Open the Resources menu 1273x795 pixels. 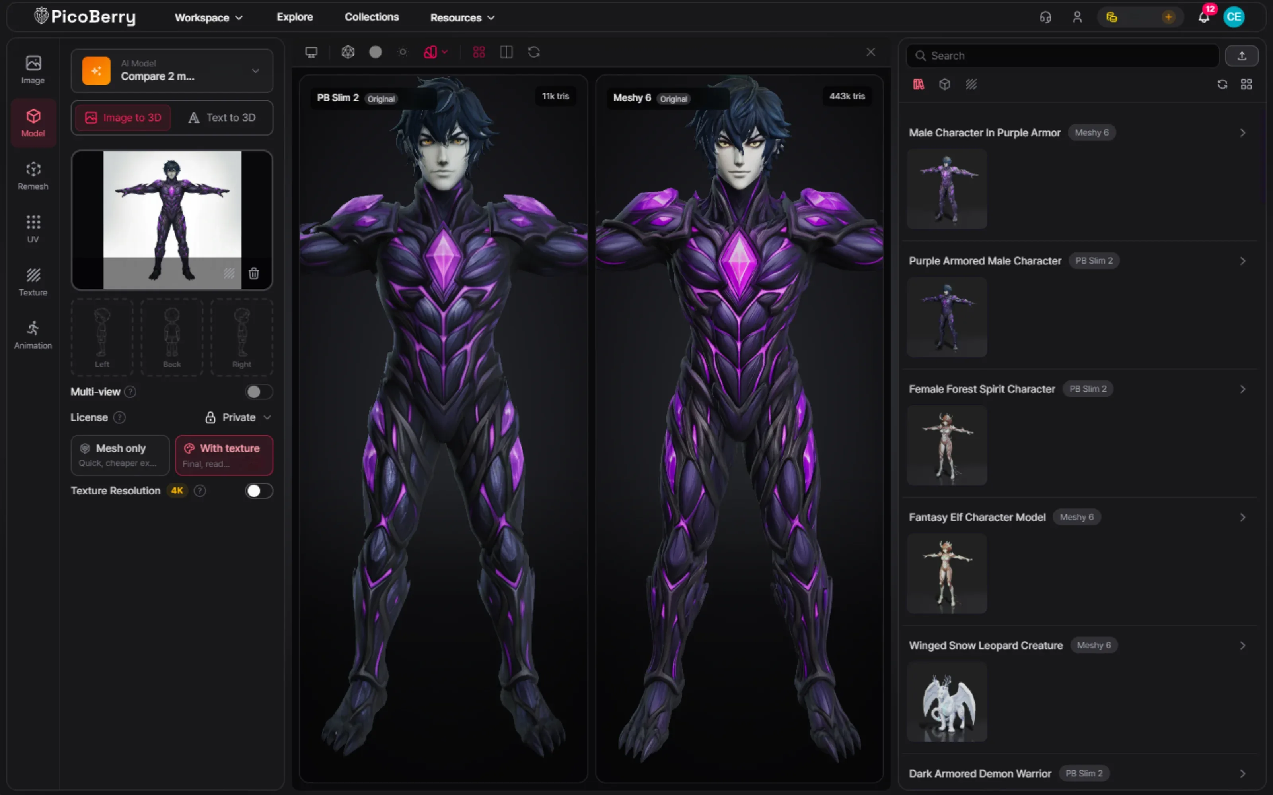tap(462, 17)
